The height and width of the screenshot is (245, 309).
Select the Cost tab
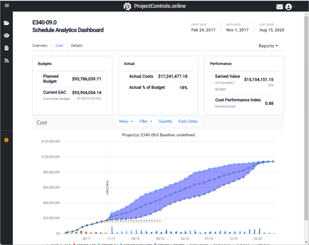59,46
